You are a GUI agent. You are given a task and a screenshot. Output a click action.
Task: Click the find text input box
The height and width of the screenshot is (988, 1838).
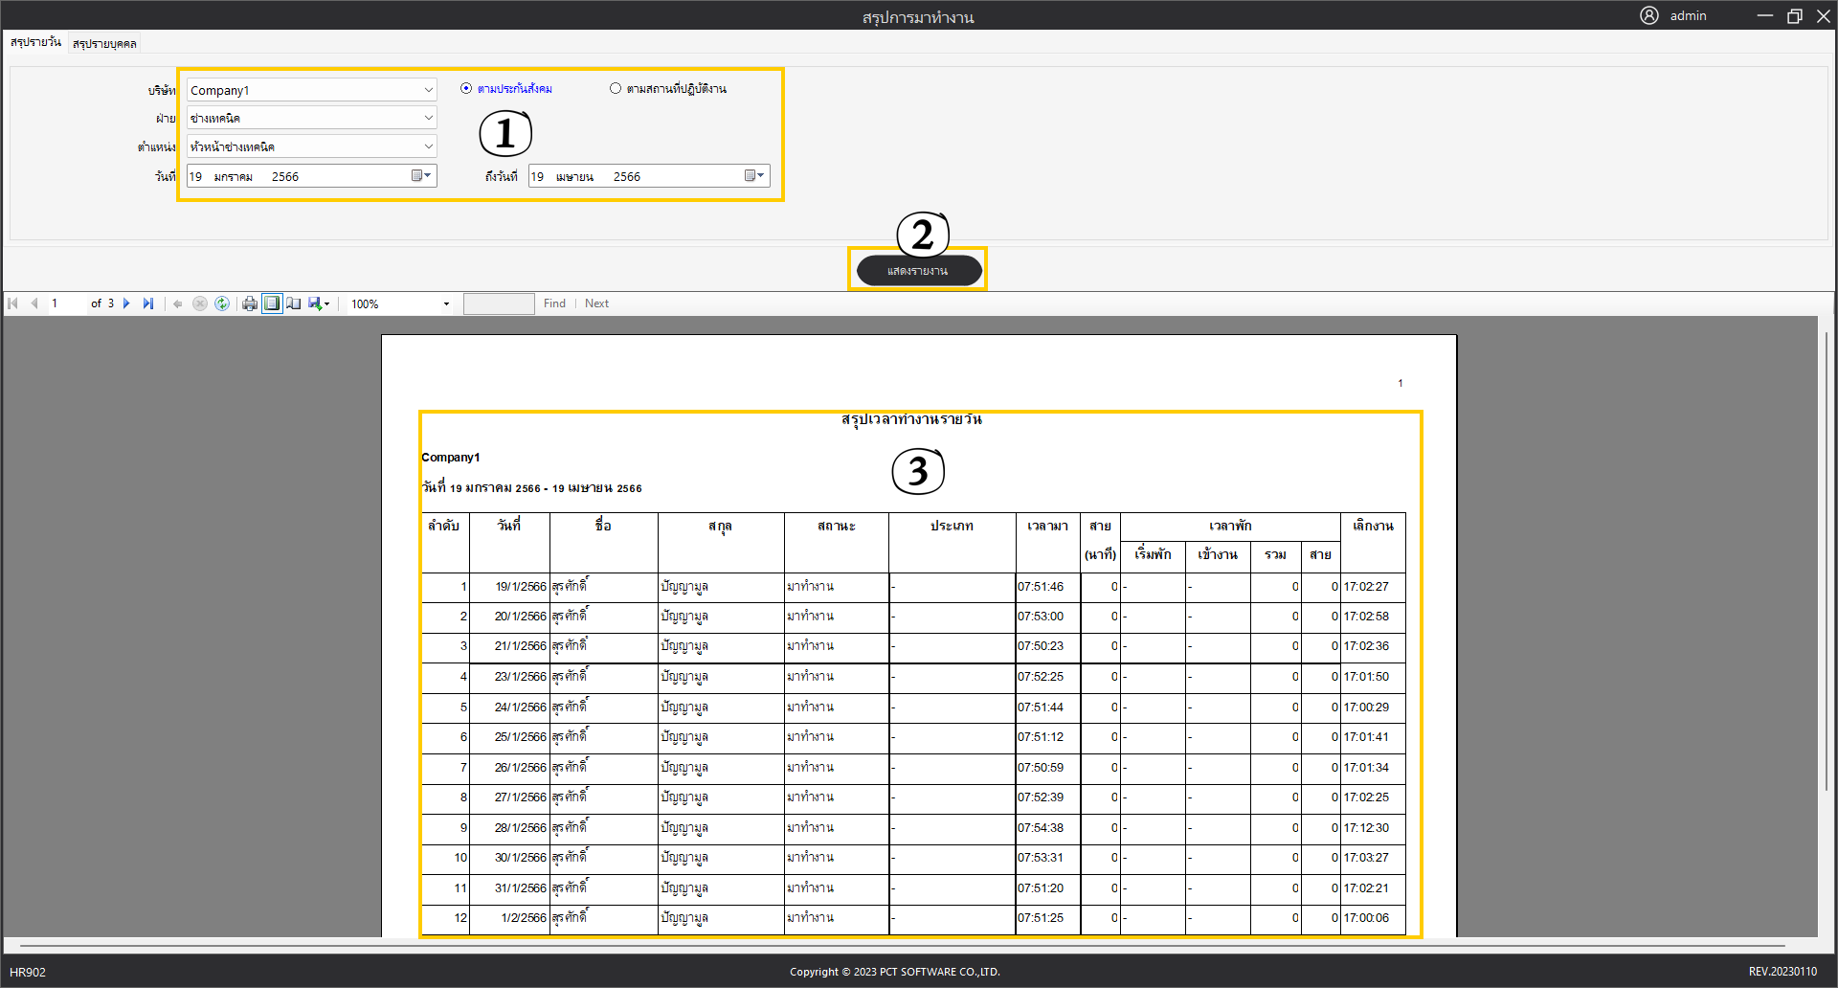(498, 303)
